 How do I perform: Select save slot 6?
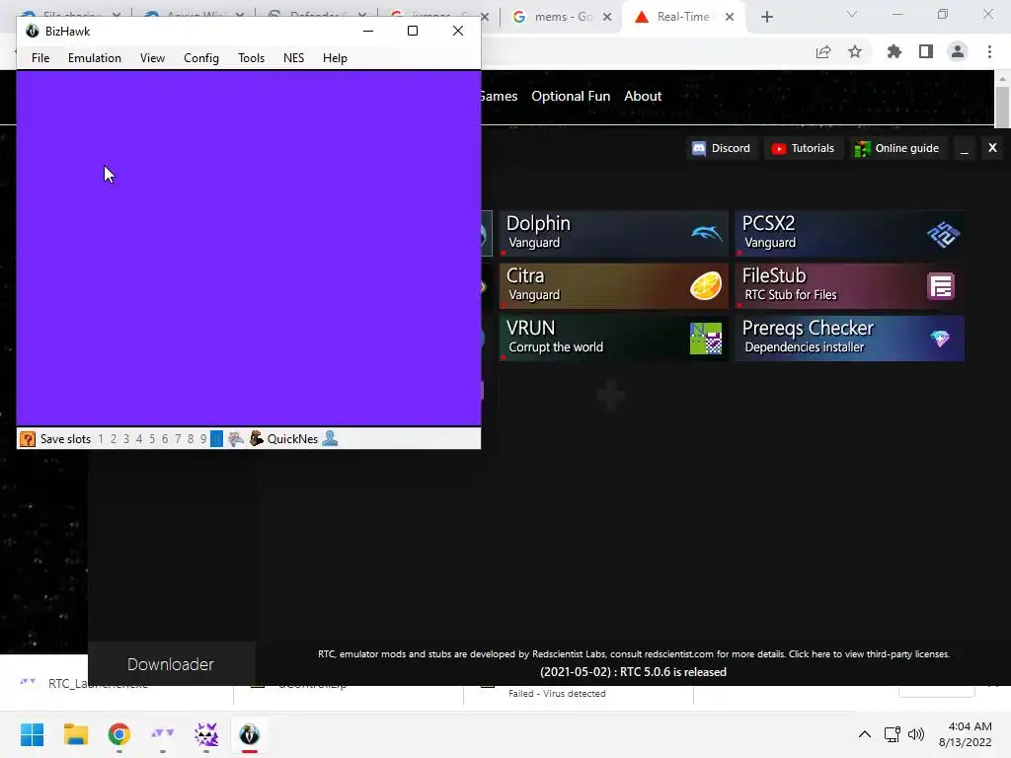(x=165, y=439)
